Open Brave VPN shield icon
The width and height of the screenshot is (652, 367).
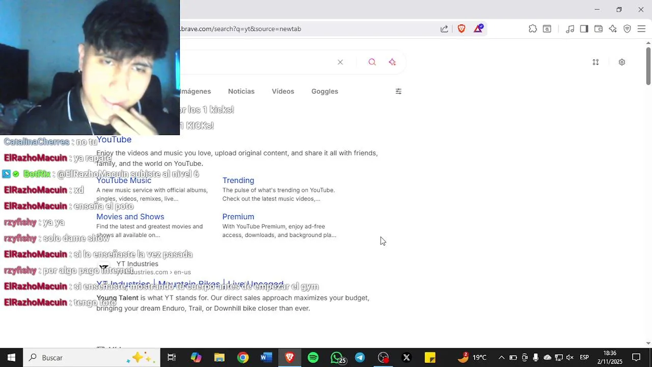(627, 29)
